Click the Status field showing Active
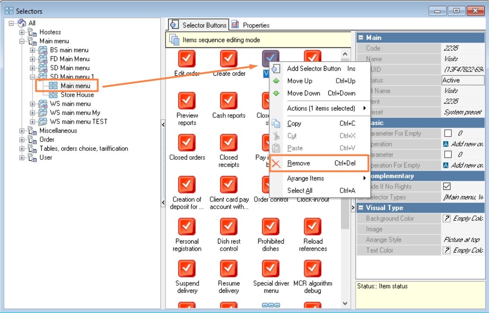 coord(463,80)
